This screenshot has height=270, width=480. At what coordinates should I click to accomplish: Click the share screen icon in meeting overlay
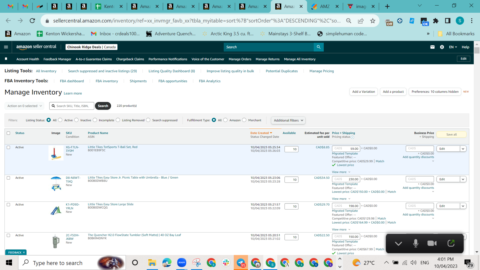pos(451,243)
